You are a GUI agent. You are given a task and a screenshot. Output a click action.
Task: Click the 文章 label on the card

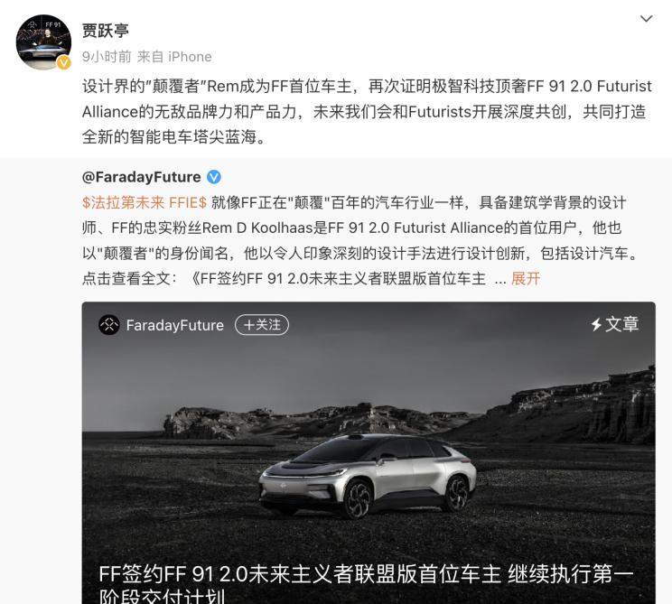[x=621, y=324]
